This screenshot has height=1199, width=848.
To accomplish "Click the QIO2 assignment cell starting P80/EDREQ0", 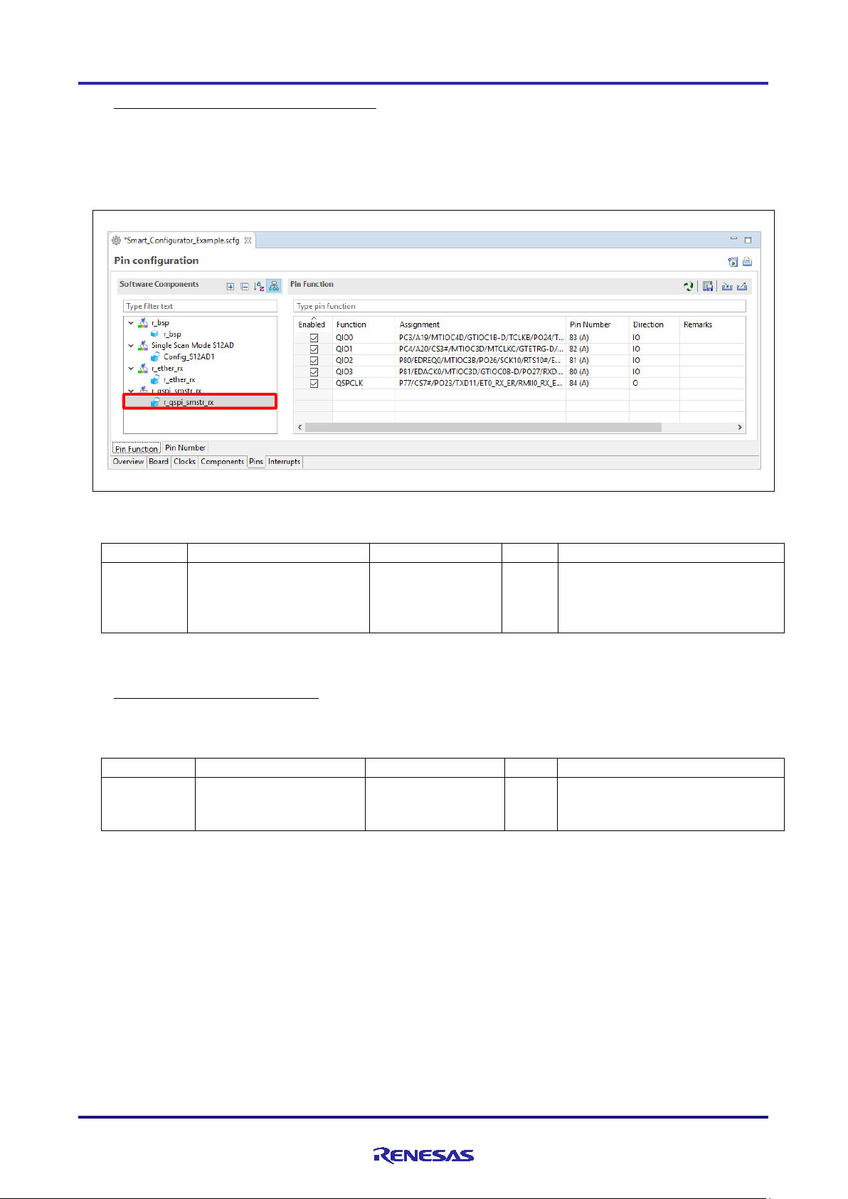I will tap(480, 361).
